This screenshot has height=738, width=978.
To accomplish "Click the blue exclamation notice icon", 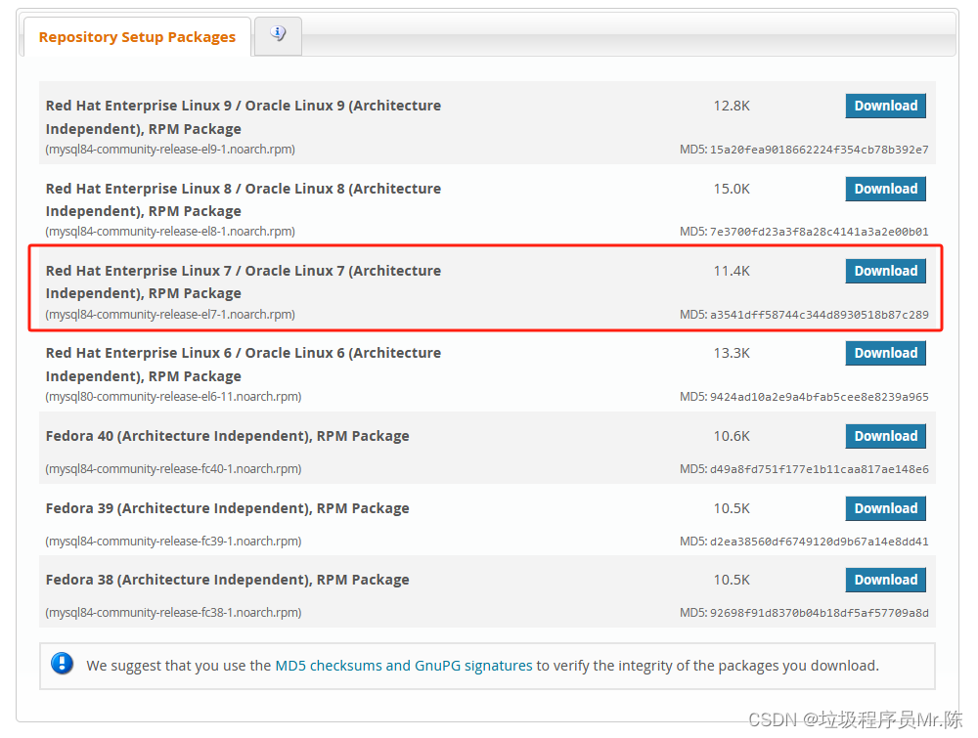I will [x=62, y=663].
